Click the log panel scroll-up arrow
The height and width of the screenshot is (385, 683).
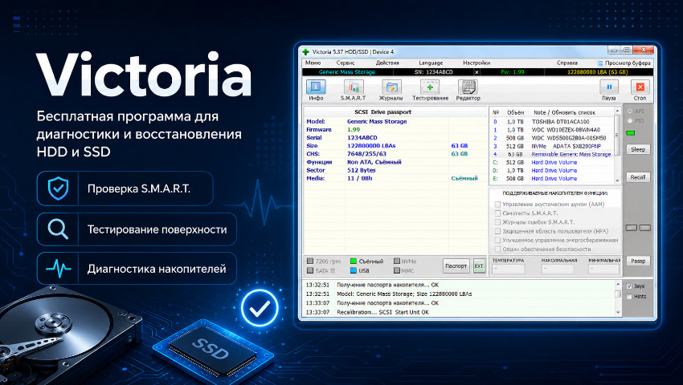pyautogui.click(x=618, y=285)
